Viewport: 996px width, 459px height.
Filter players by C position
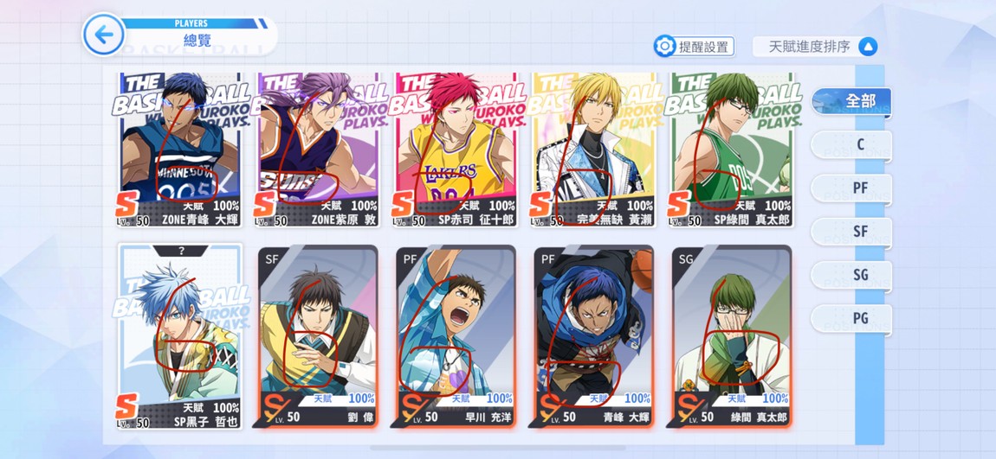coord(851,144)
